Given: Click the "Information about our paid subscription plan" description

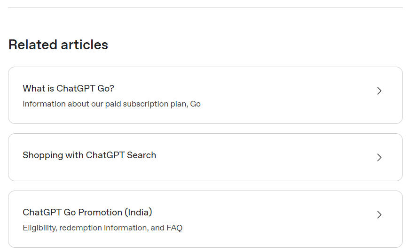Looking at the screenshot, I should [111, 104].
